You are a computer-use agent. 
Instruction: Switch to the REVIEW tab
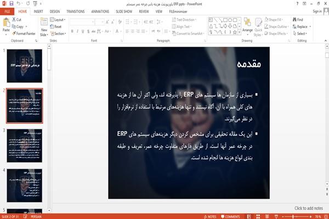(144, 12)
